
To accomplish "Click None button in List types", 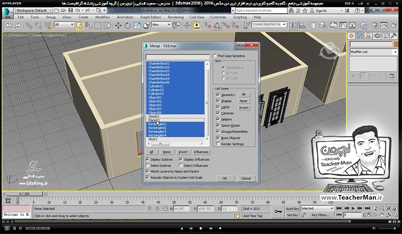I will coord(244,101).
